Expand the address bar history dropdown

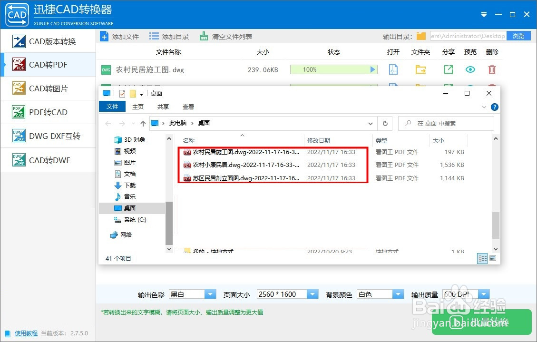pyautogui.click(x=370, y=124)
